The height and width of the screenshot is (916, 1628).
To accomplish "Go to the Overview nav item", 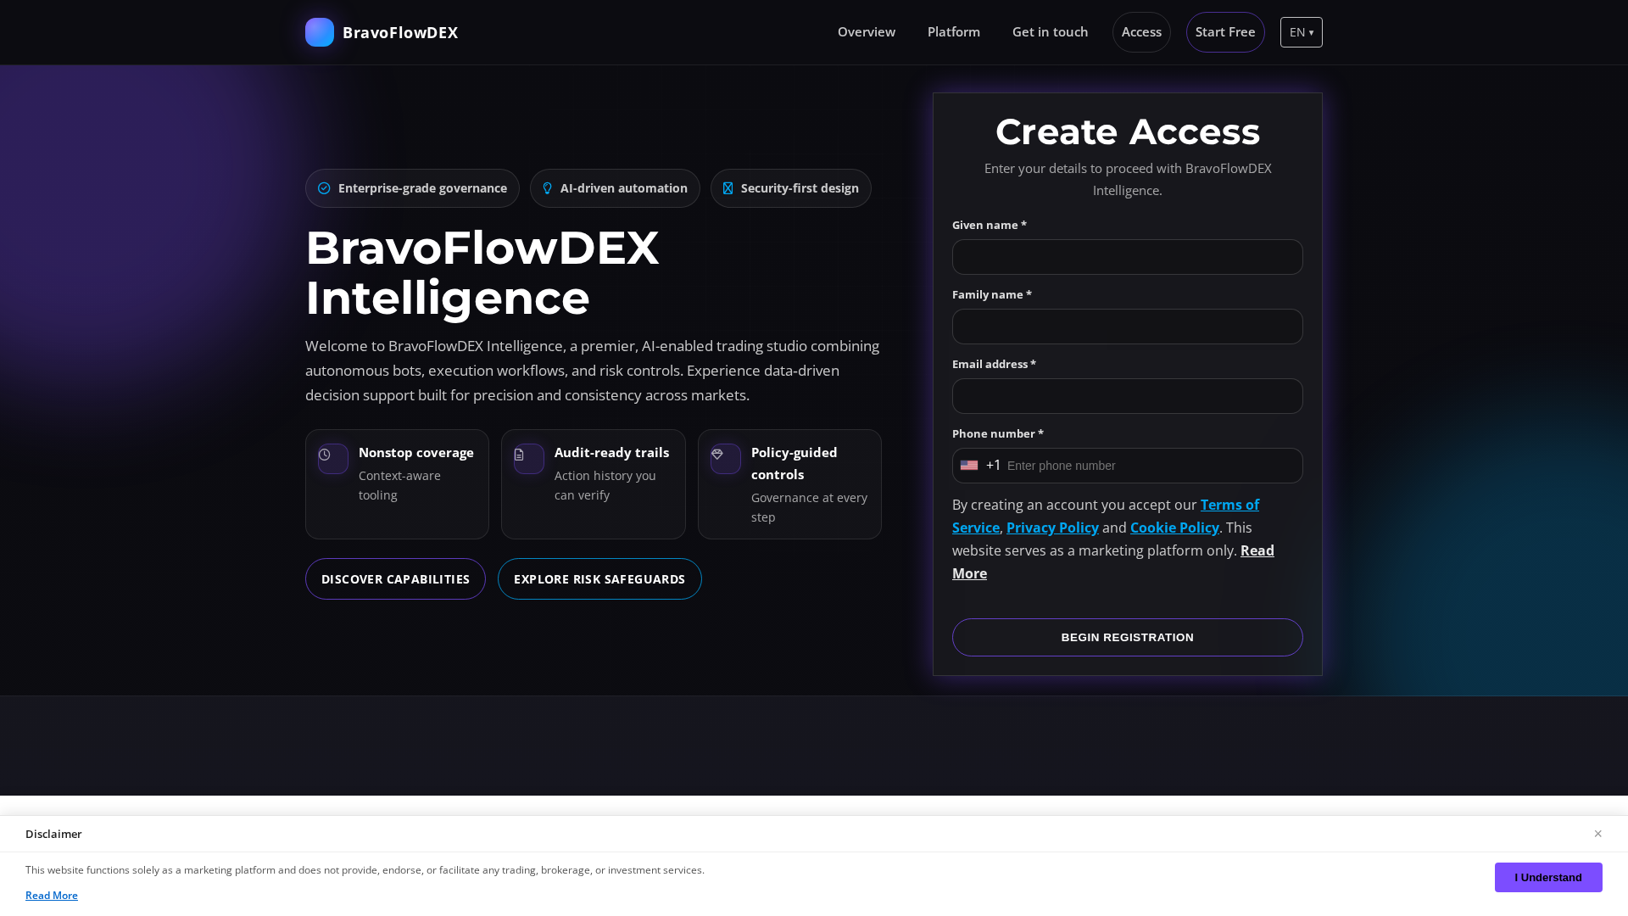I will coord(867,32).
